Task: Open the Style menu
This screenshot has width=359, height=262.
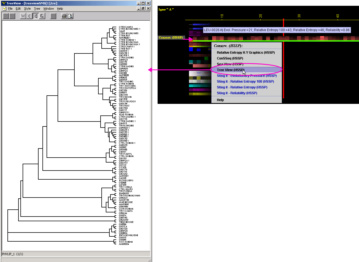Action: pos(27,9)
